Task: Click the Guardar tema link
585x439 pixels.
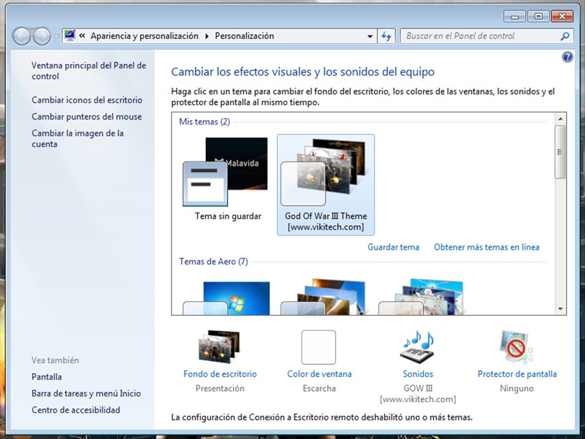Action: 393,247
